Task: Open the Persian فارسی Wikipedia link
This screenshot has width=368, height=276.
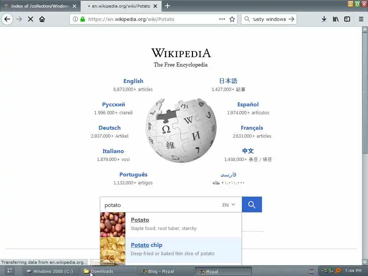Action: point(228,175)
